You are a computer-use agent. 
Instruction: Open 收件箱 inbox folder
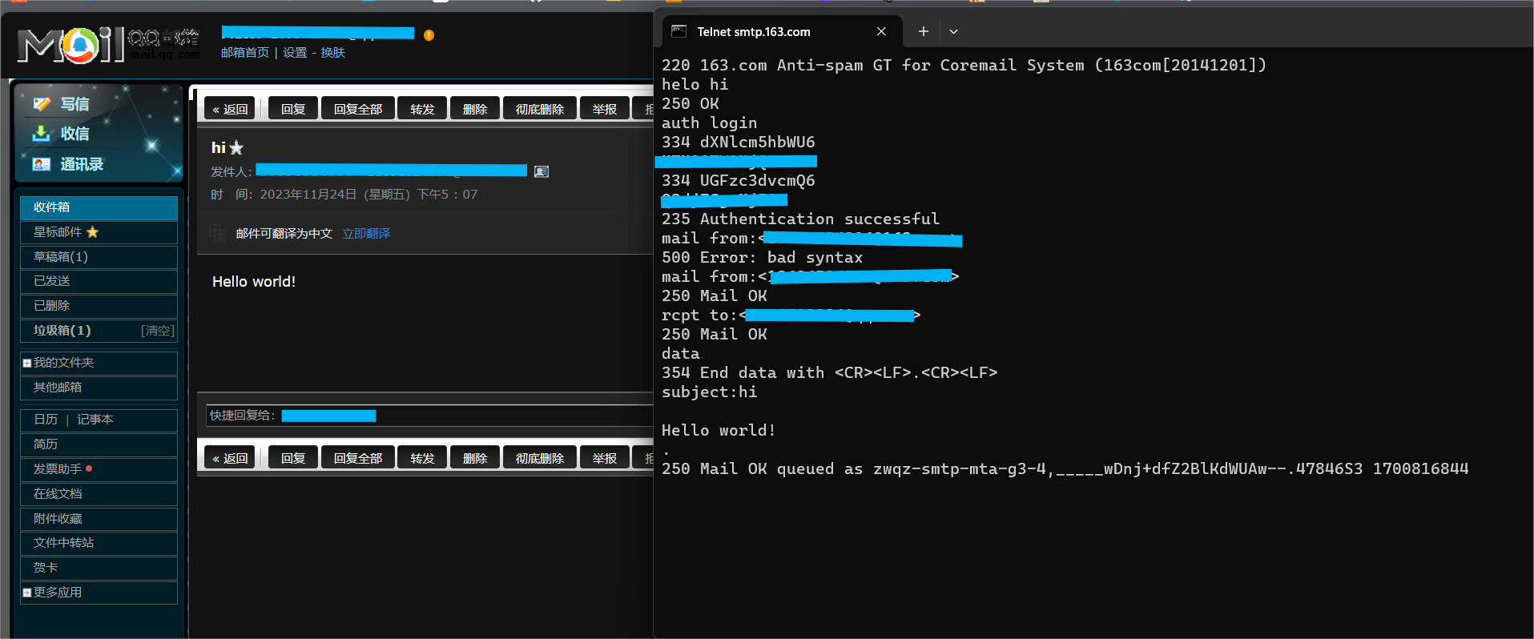[99, 207]
